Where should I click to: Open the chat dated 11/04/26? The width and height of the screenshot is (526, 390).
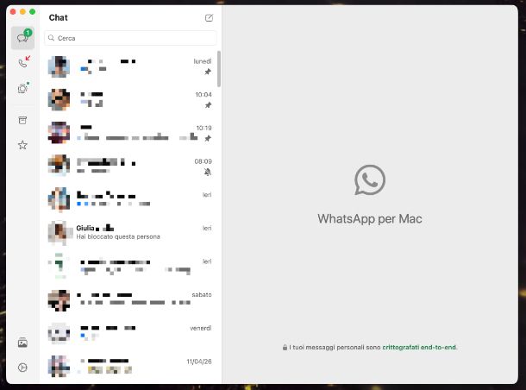130,366
